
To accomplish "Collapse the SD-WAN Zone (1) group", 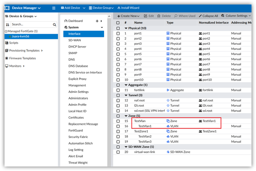I will [x=126, y=147].
